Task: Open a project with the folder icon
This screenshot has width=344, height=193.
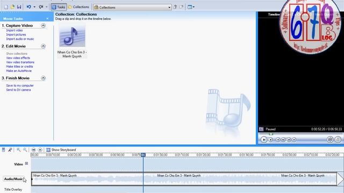Action: (12, 7)
